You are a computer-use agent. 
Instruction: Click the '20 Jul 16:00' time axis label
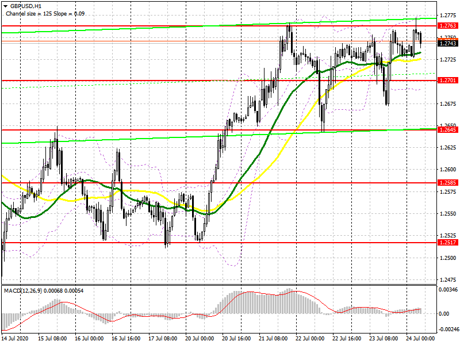point(236,338)
